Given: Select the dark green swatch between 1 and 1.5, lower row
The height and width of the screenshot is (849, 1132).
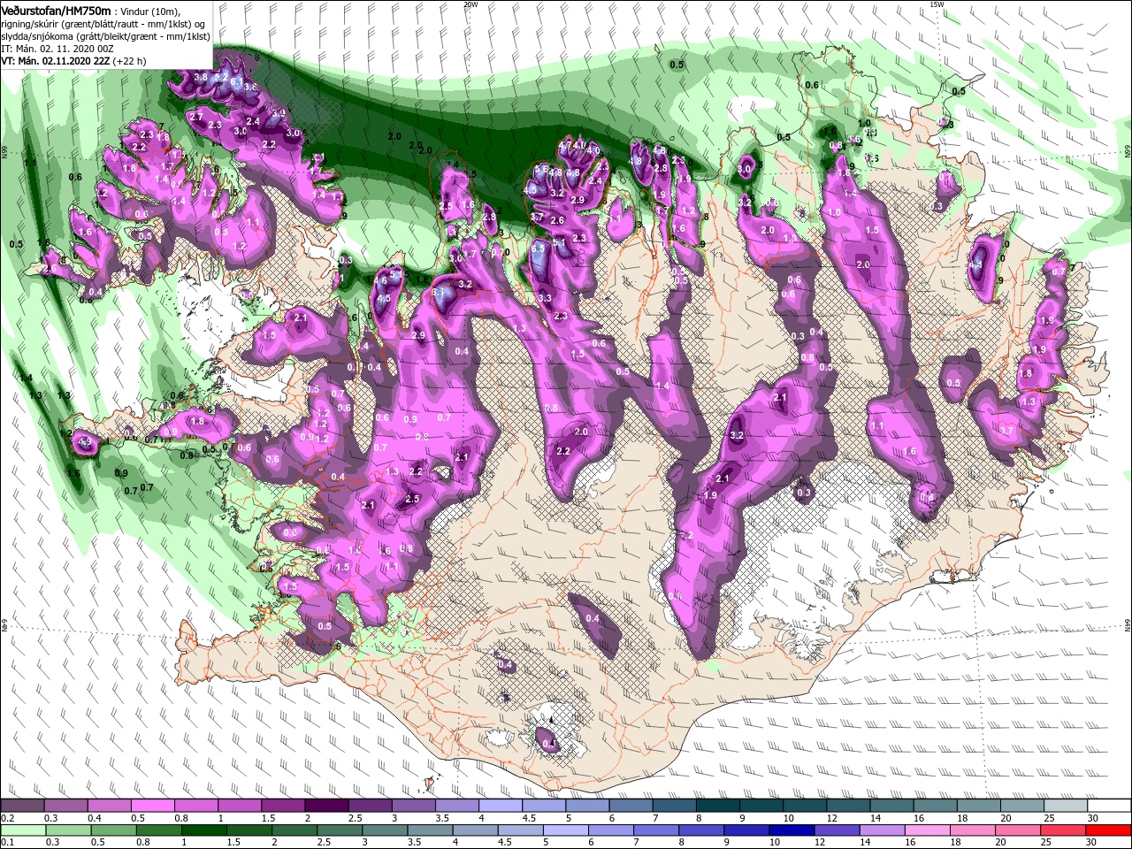Looking at the screenshot, I should pyautogui.click(x=204, y=830).
